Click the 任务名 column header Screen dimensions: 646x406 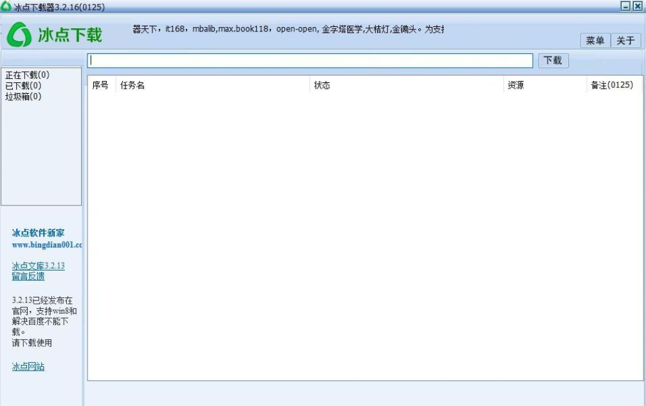pos(133,85)
